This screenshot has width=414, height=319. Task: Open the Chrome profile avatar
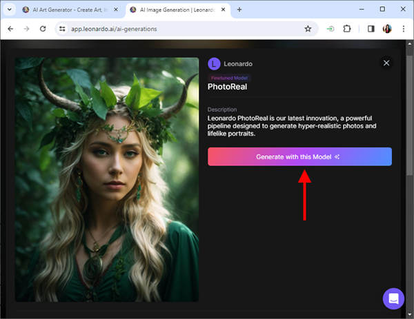[x=387, y=29]
